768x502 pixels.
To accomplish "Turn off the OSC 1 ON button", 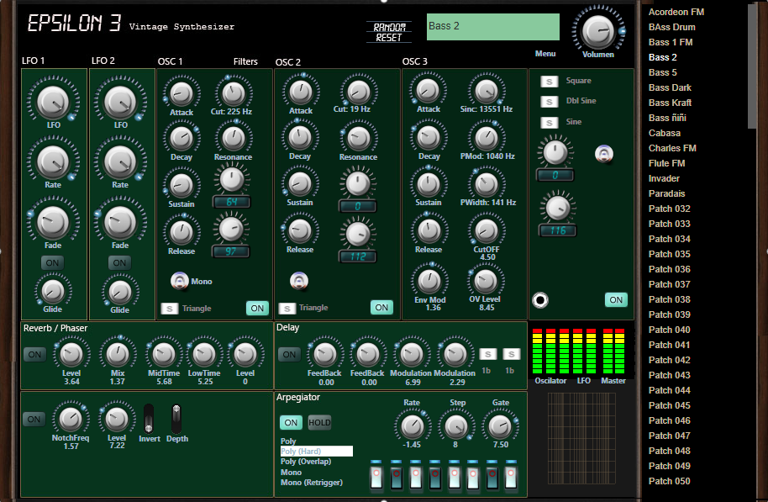I will click(257, 308).
